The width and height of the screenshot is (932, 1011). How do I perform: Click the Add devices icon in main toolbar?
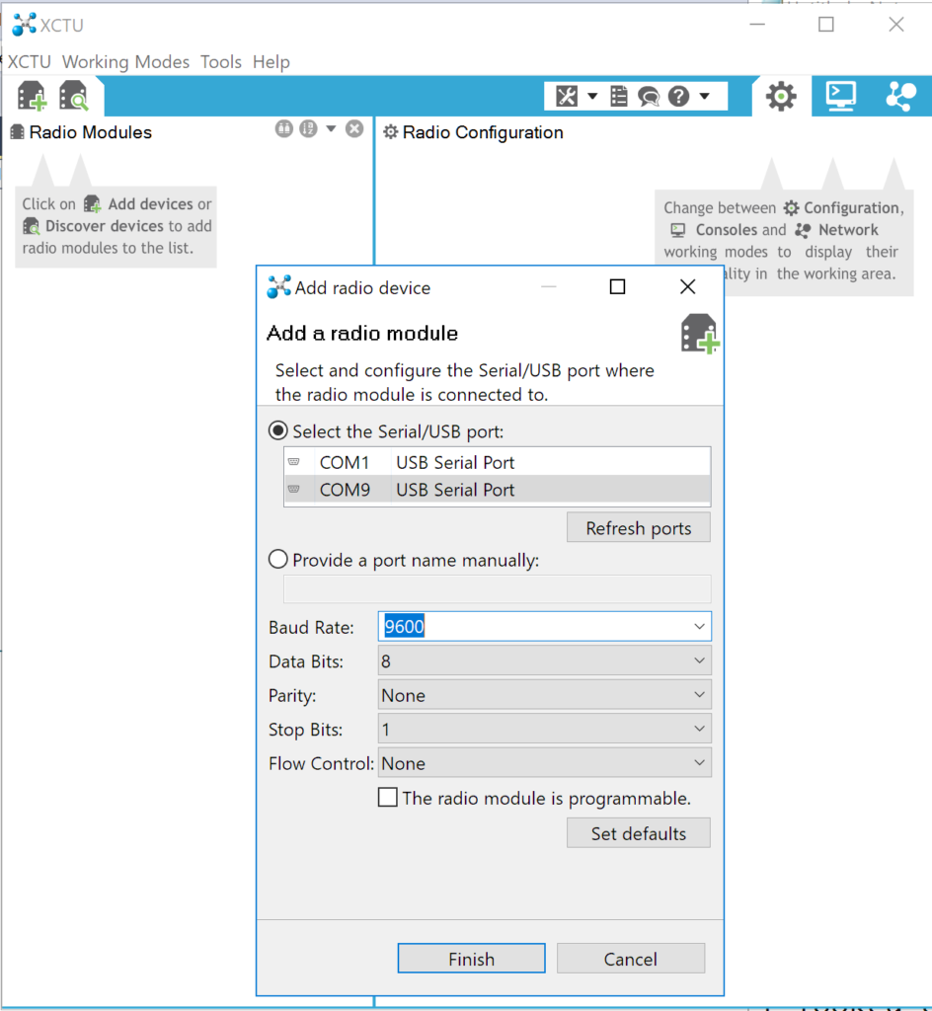coord(32,96)
